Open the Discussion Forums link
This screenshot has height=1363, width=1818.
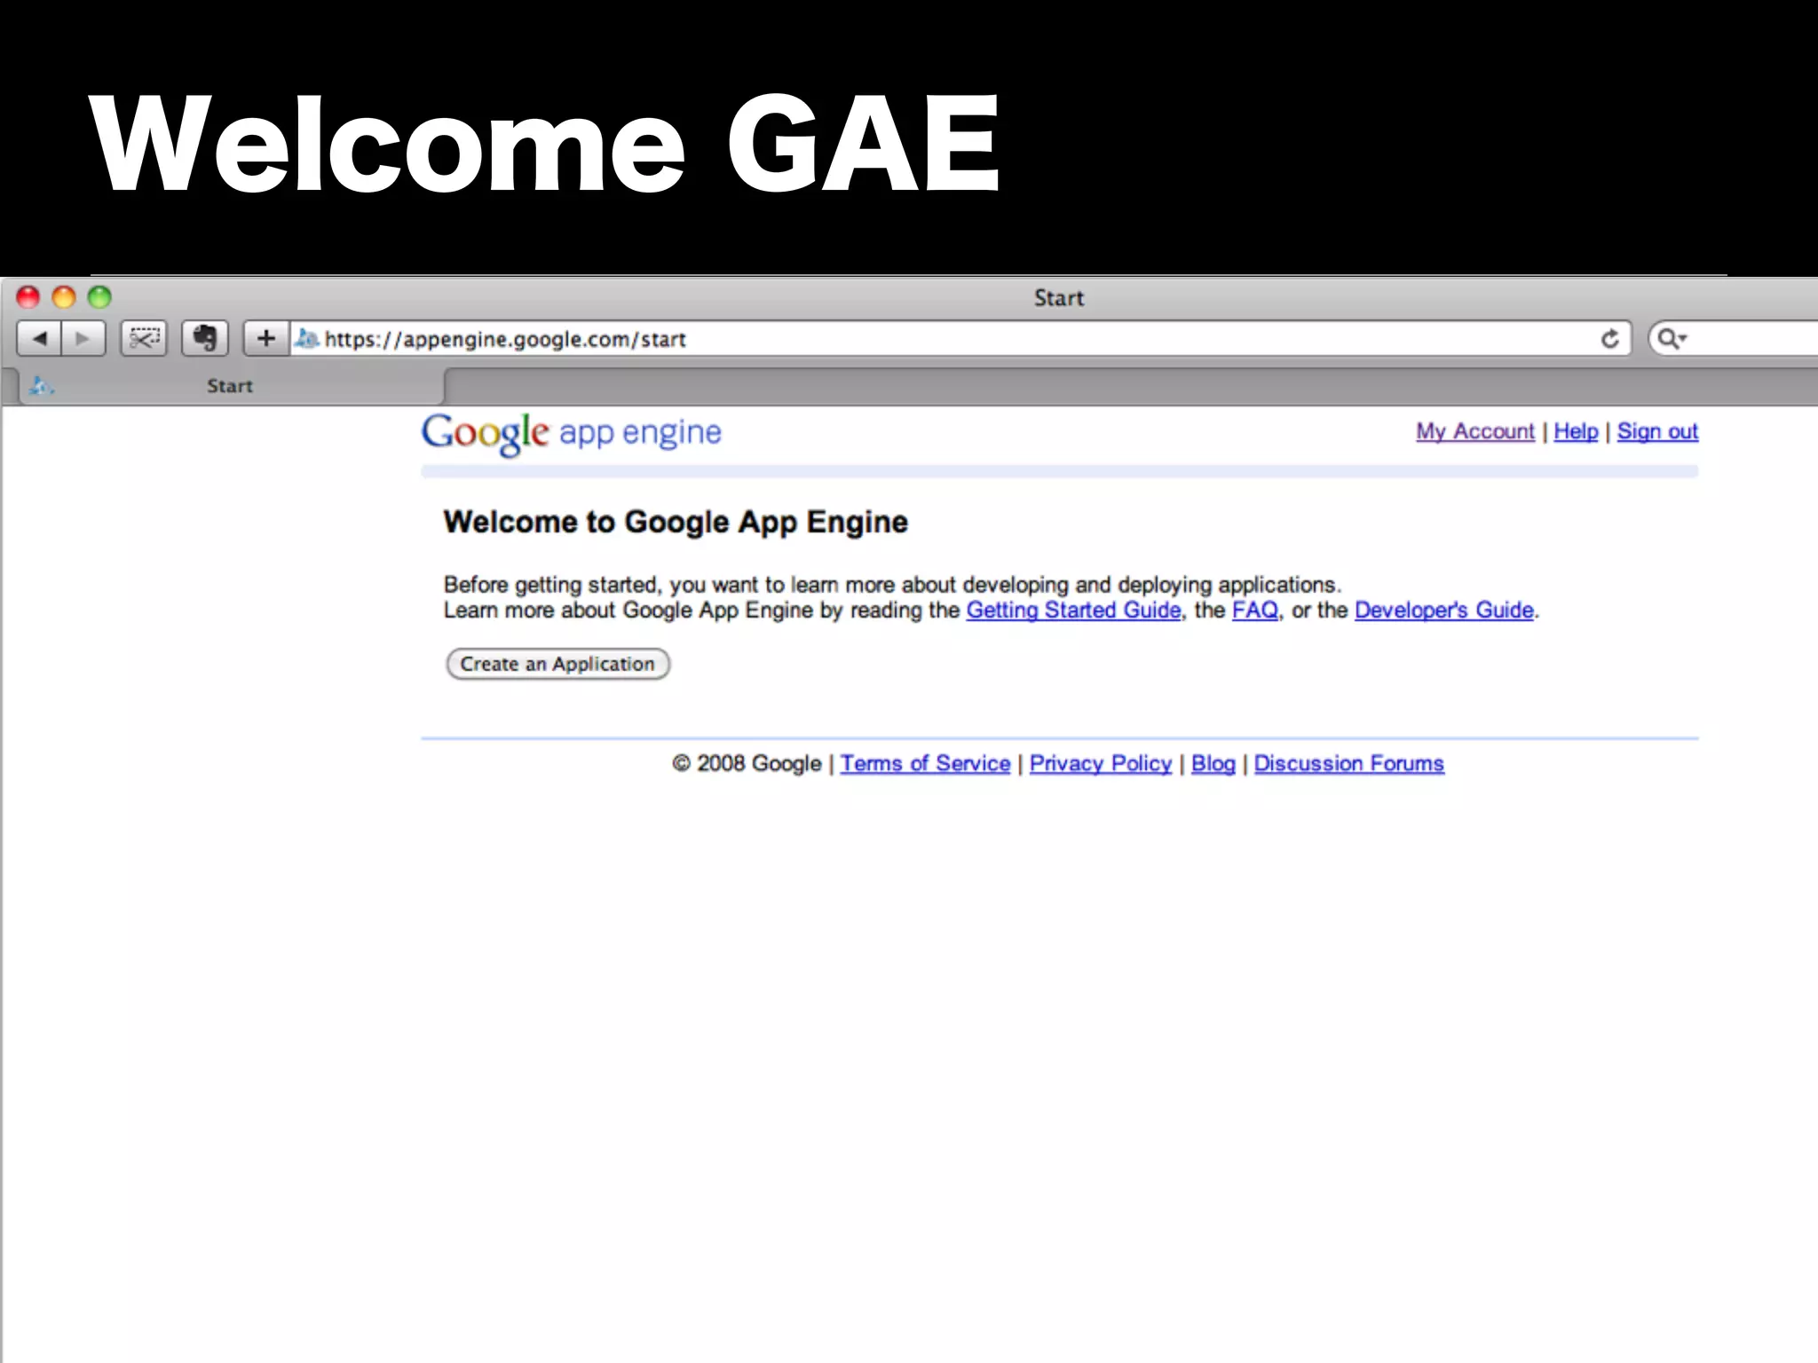[1348, 764]
